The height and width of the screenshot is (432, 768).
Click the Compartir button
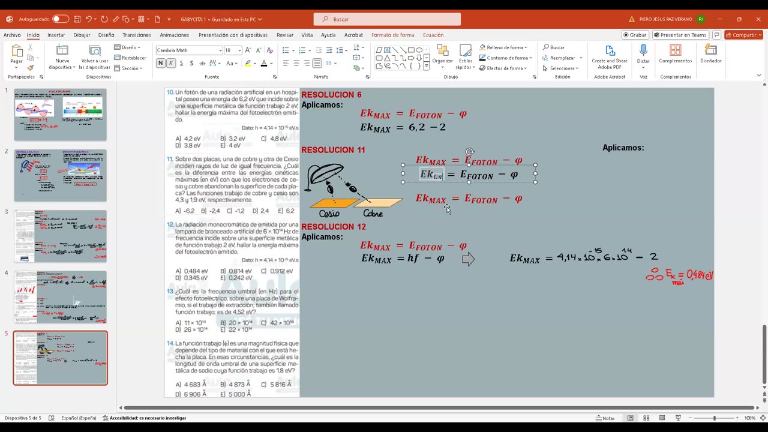coord(744,35)
